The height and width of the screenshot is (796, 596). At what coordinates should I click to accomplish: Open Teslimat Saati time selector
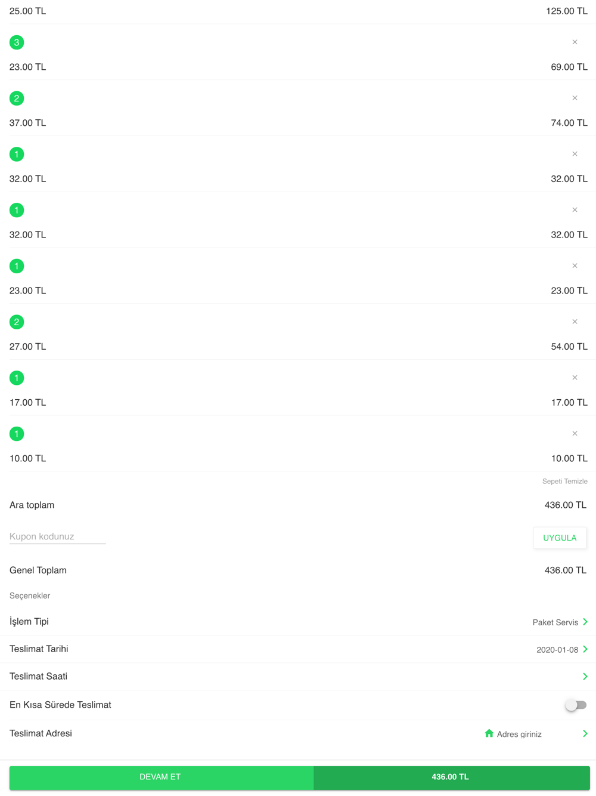click(298, 677)
